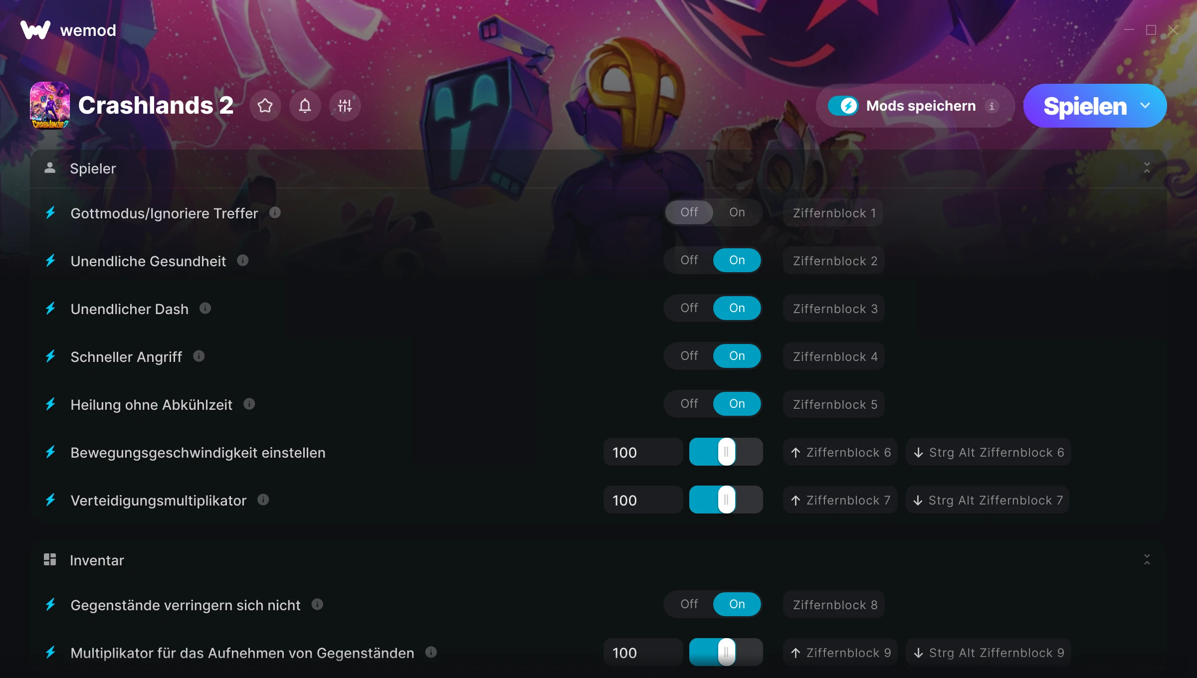Open the mod settings sliders icon
The image size is (1197, 678).
[345, 106]
